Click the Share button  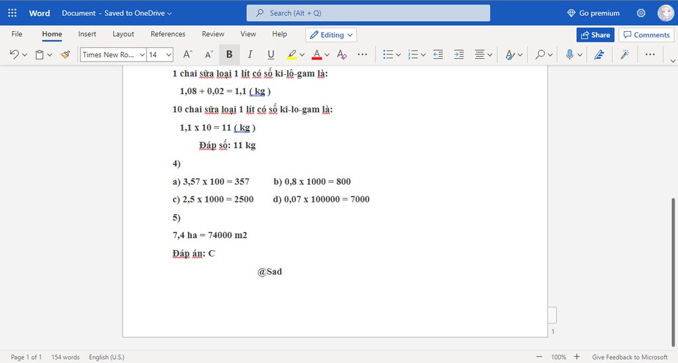tap(595, 35)
